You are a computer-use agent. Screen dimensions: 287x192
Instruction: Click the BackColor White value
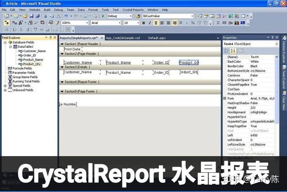(262, 61)
